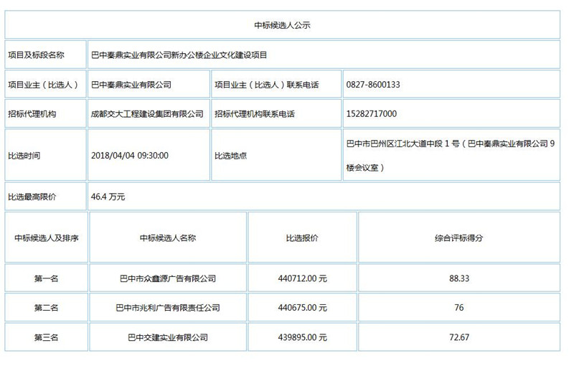Image resolution: width=574 pixels, height=366 pixels.
Task: Select the agency phone number 15282717000
Action: pos(371,114)
